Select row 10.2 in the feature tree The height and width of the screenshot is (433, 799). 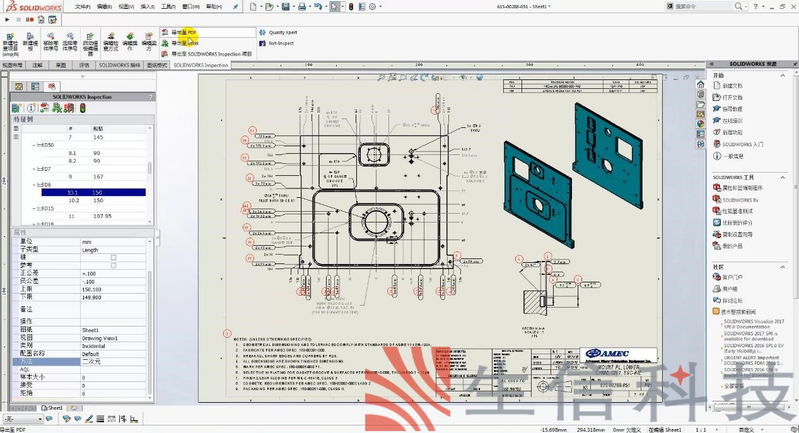coord(73,200)
